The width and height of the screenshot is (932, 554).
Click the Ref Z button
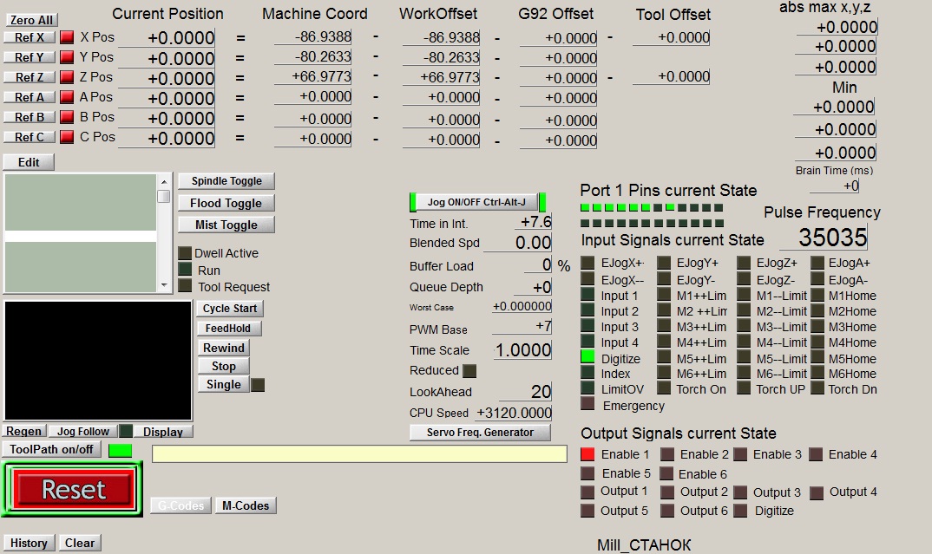coord(30,77)
